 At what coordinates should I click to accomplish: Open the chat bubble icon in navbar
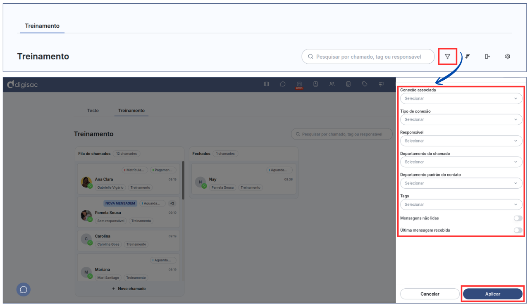point(283,84)
